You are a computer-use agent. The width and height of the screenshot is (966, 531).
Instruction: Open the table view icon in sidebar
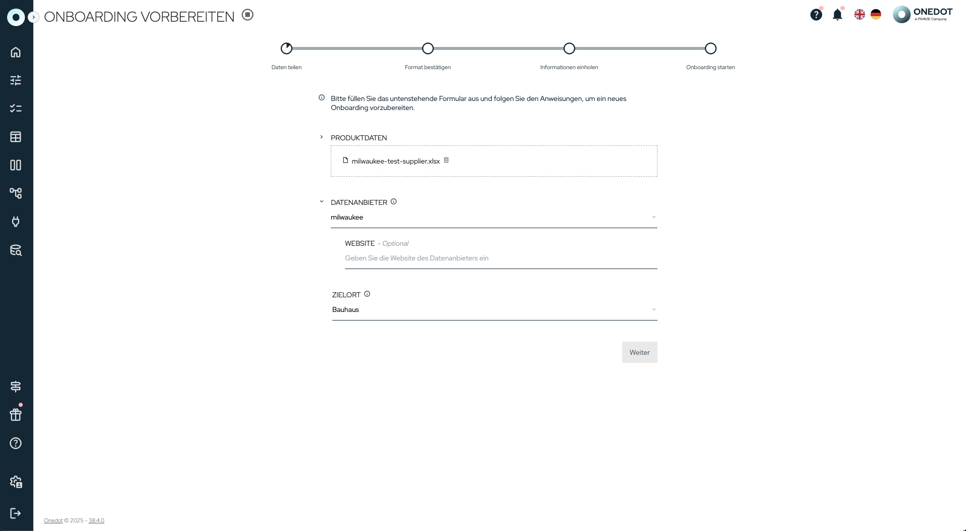(16, 137)
